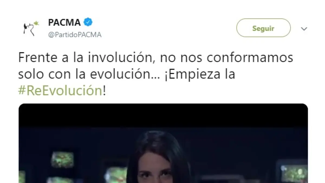The image size is (325, 183).
Task: Expand the tweet options chevron
Action: [x=304, y=29]
